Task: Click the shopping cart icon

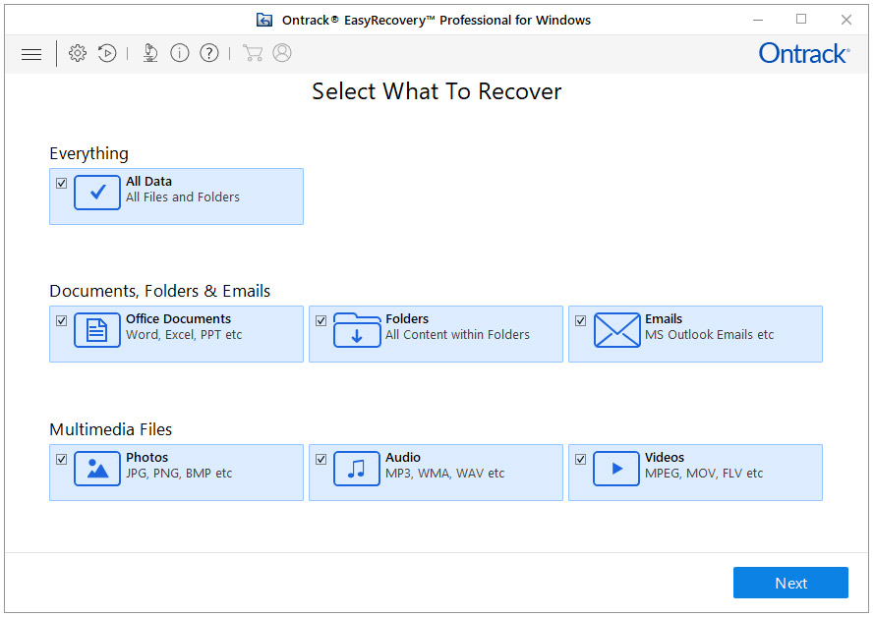Action: point(253,53)
